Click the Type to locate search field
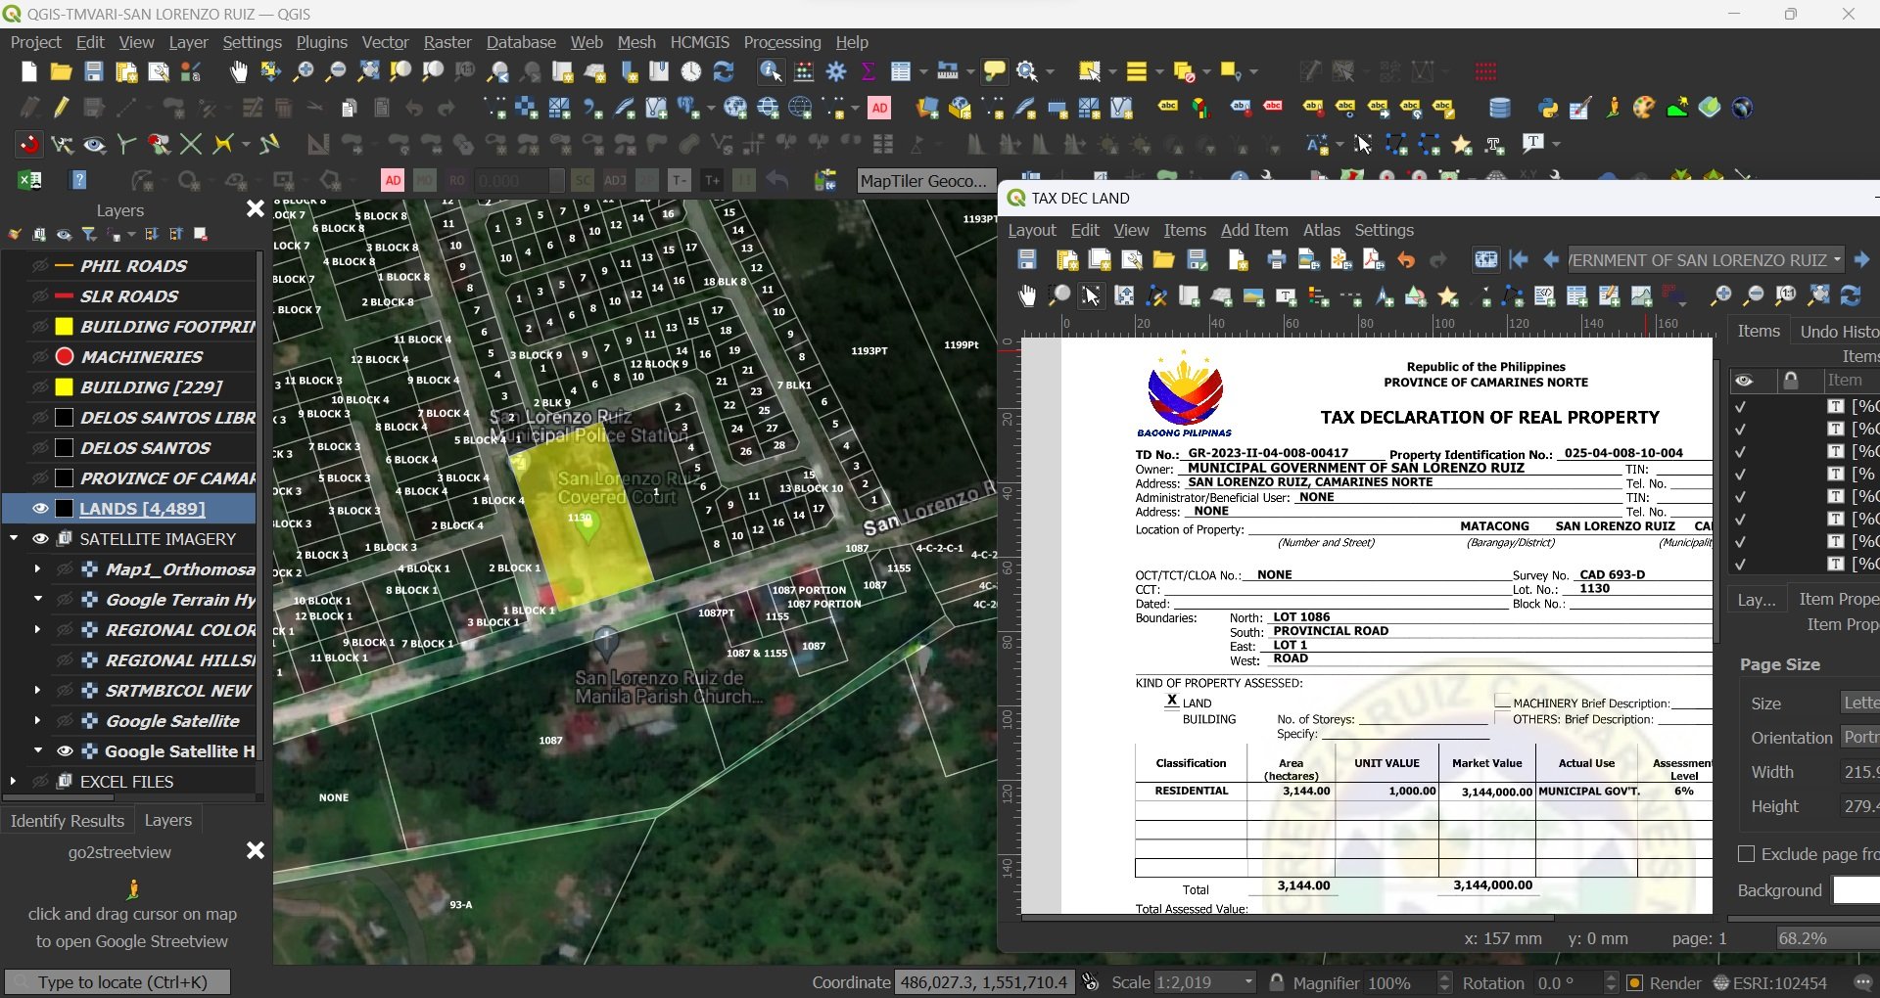 point(117,982)
